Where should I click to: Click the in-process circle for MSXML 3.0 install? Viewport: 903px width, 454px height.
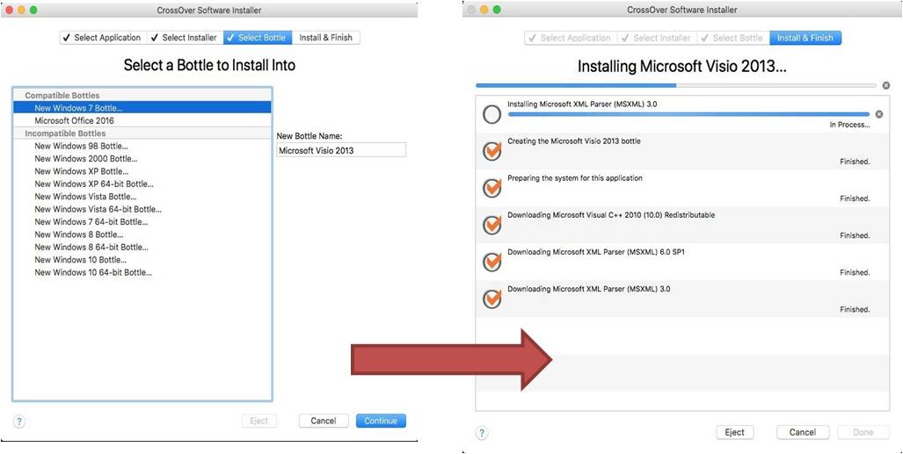492,114
